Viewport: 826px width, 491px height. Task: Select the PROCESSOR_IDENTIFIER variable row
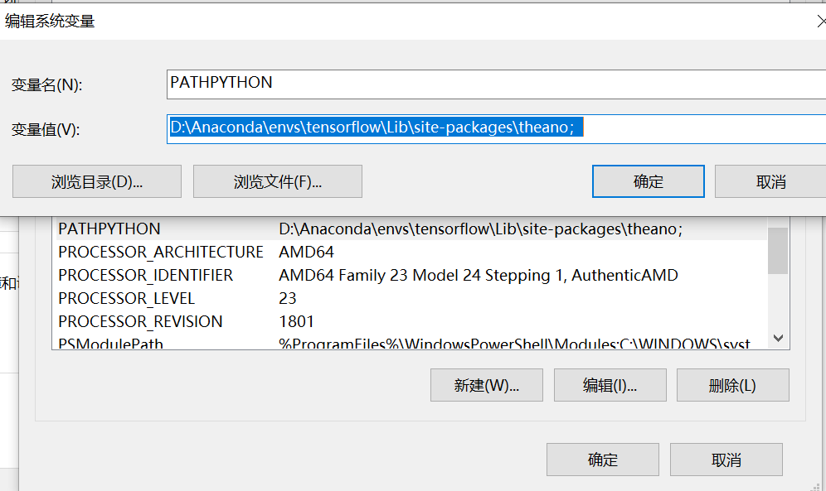click(x=411, y=275)
